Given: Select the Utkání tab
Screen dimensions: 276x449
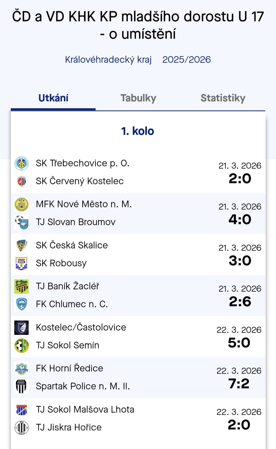Looking at the screenshot, I should tap(53, 98).
